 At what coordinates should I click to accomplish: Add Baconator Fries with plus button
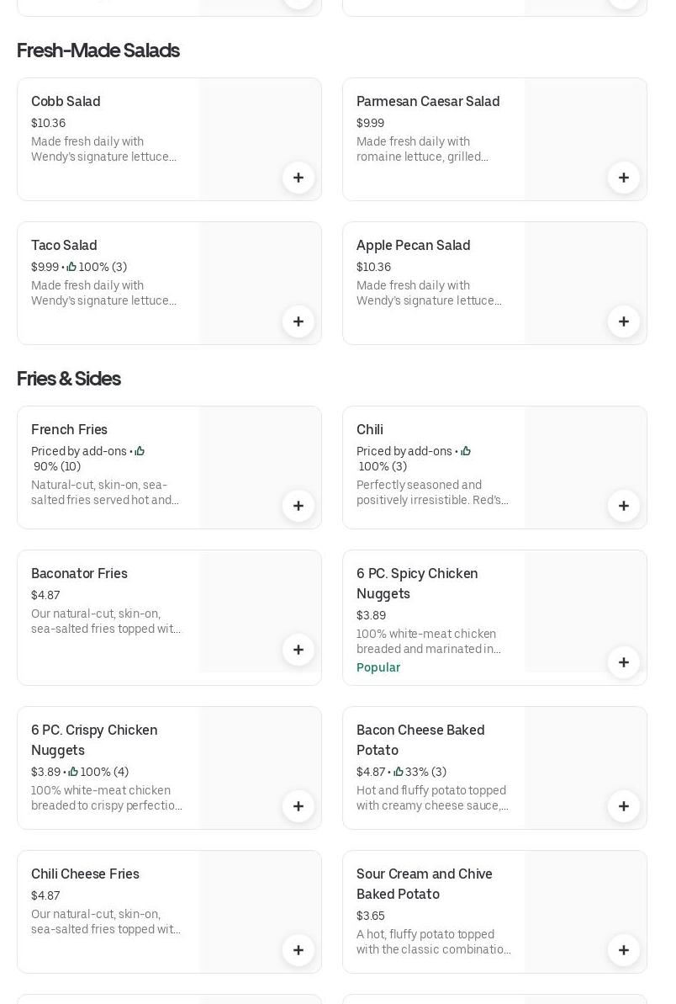(298, 650)
